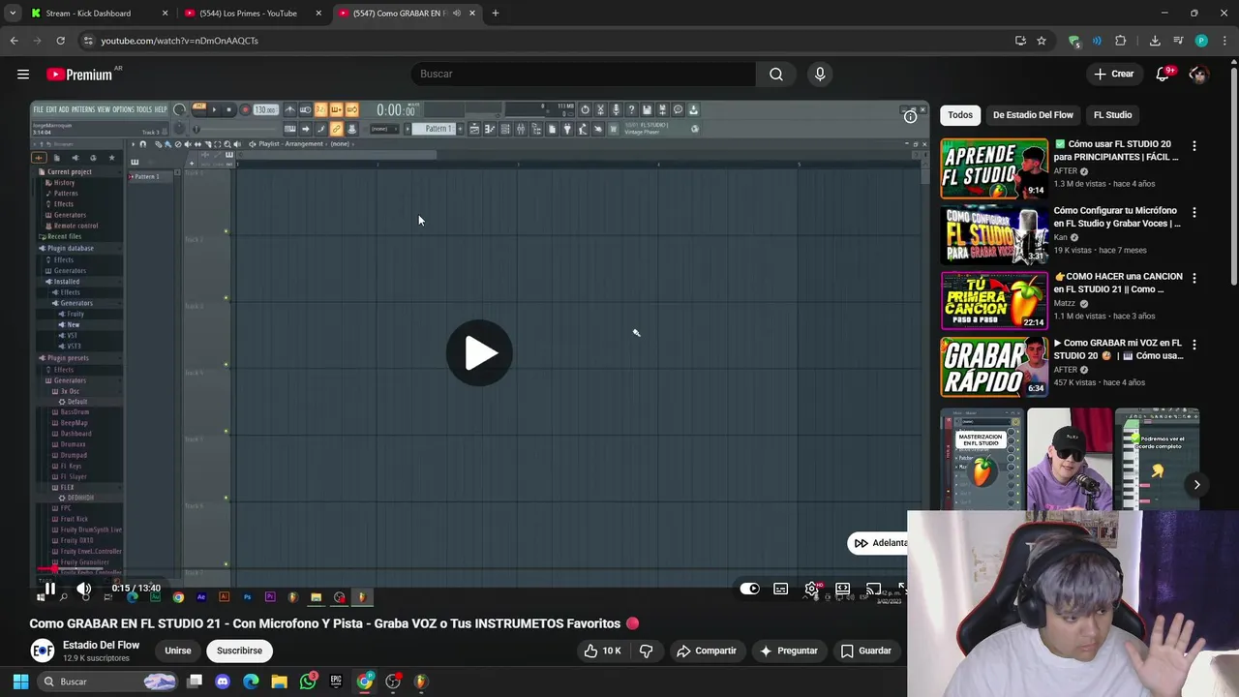Screen dimensions: 1239x697
Task: Open Discord from the taskbar
Action: 223,682
